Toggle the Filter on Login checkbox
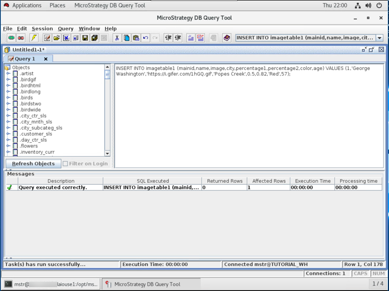The image size is (389, 291). click(65, 164)
